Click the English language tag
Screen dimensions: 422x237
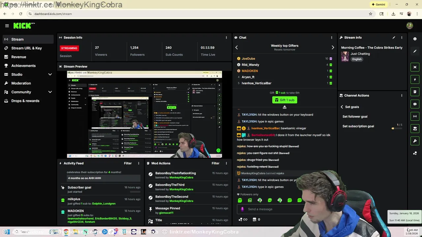coord(357,59)
